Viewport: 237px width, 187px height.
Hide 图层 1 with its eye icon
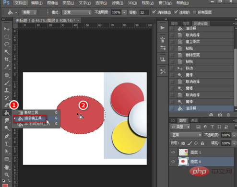click(173, 152)
